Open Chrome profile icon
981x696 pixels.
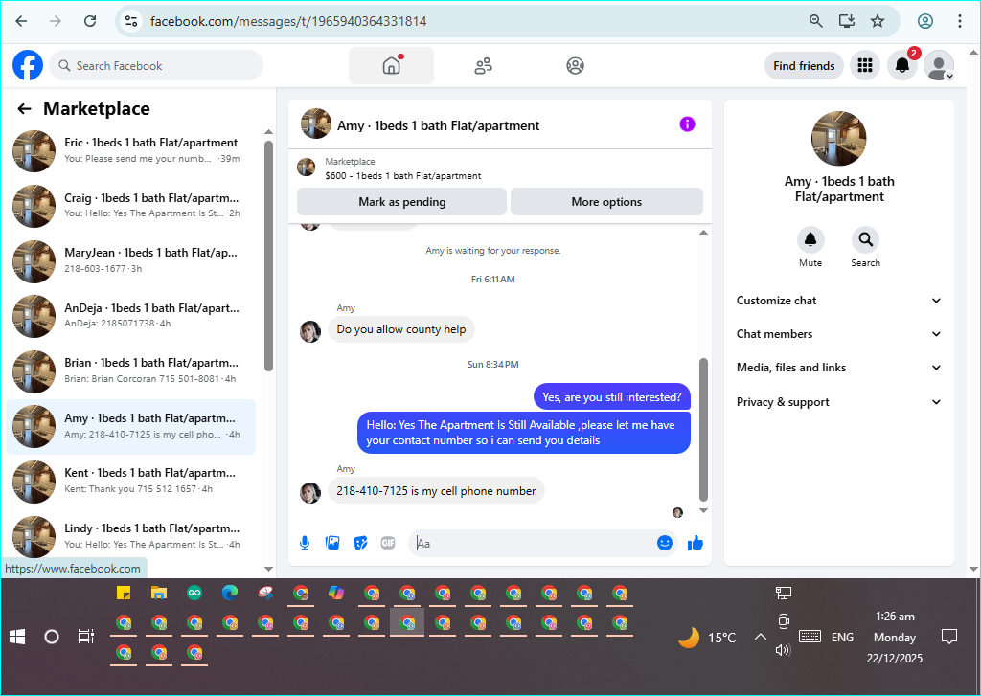tap(925, 21)
